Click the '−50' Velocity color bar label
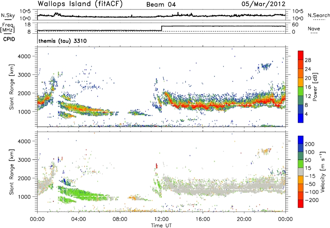The height and width of the screenshot is (228, 330). [x=310, y=184]
